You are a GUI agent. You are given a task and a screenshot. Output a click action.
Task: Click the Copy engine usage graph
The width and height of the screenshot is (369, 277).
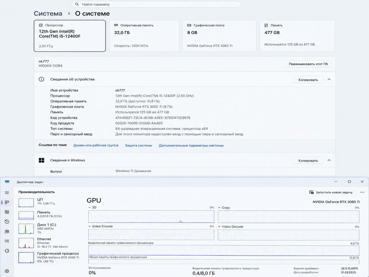point(289,216)
